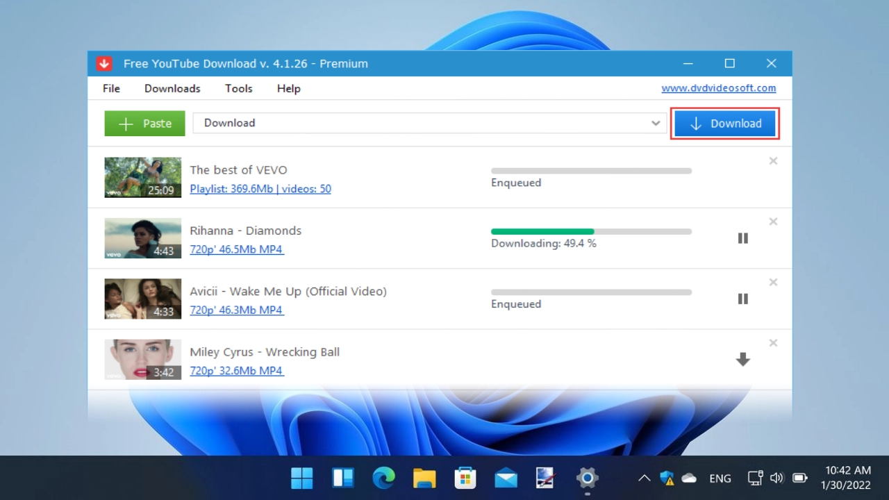Open the playlist 369.6Mb videos 50 link

(260, 188)
